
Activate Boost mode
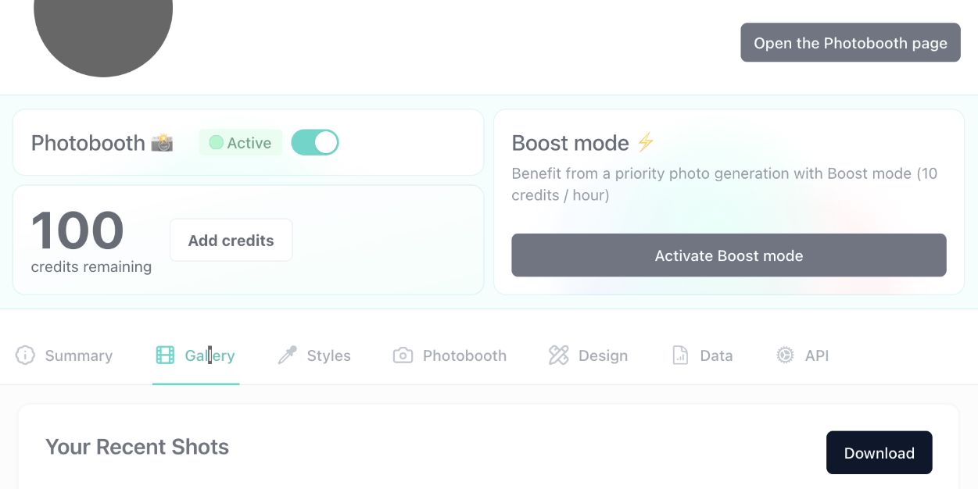729,255
